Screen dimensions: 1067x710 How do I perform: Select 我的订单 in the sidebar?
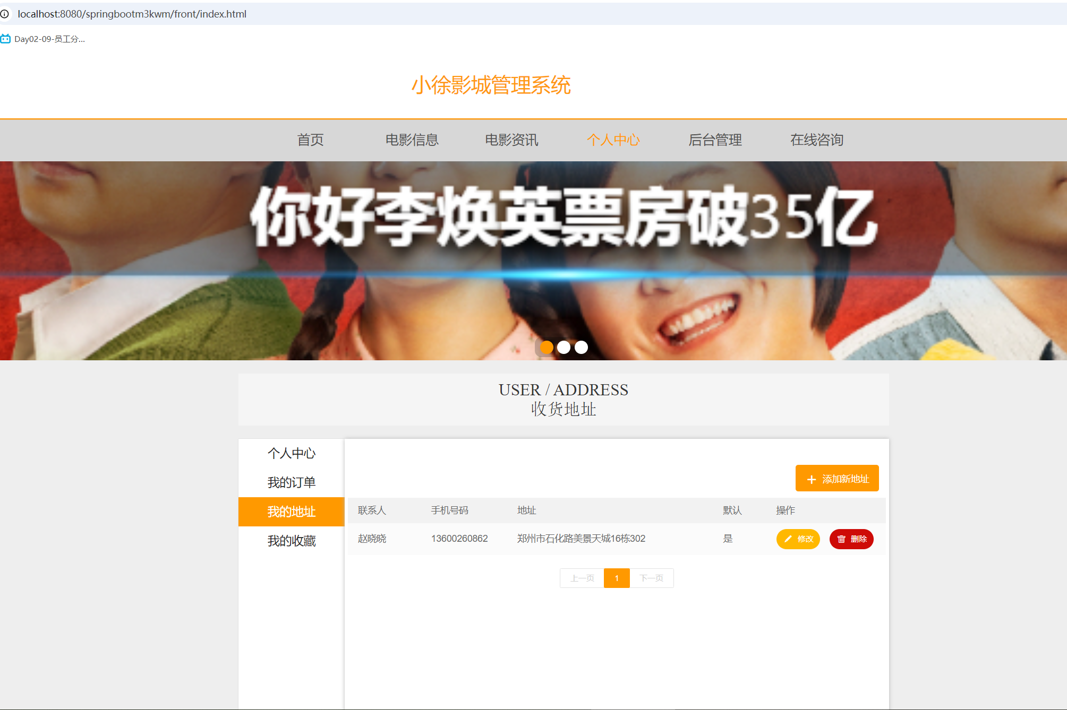click(291, 482)
